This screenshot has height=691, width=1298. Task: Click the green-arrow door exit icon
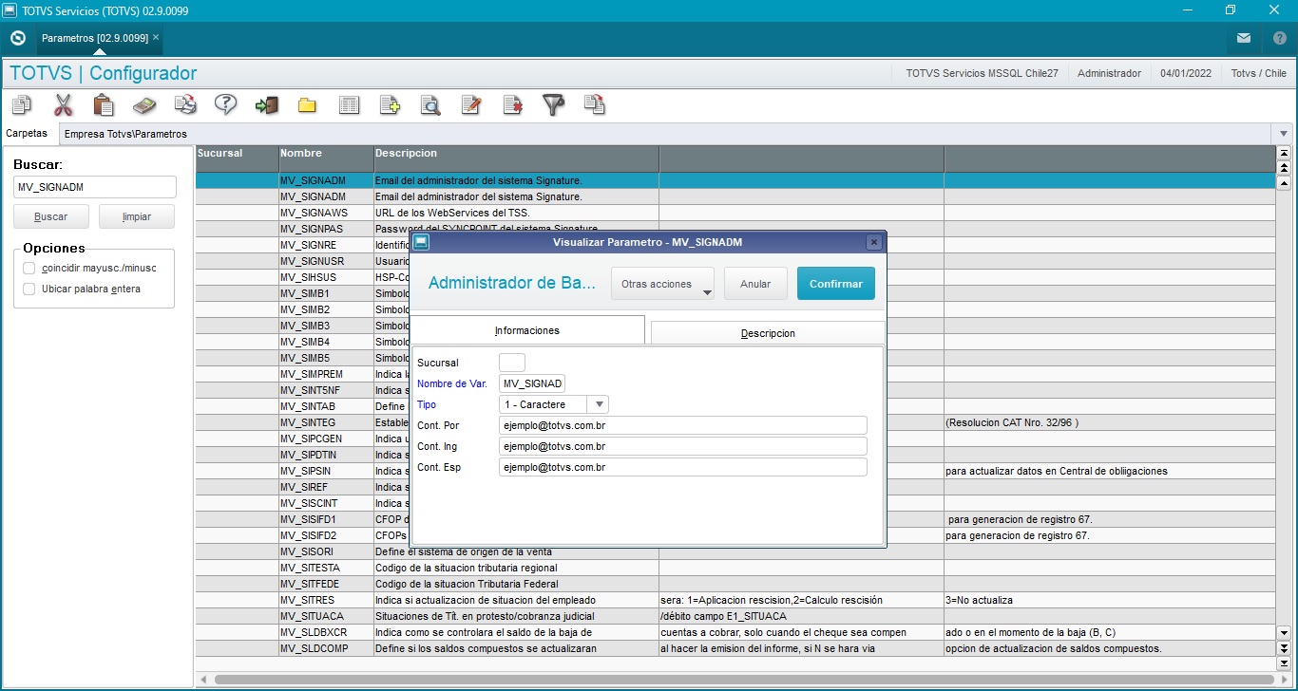[266, 104]
